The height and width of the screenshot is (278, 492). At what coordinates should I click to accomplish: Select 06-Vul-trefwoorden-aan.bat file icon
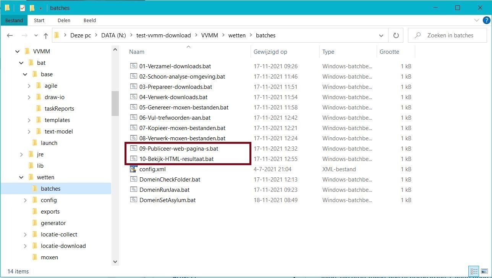coord(133,117)
